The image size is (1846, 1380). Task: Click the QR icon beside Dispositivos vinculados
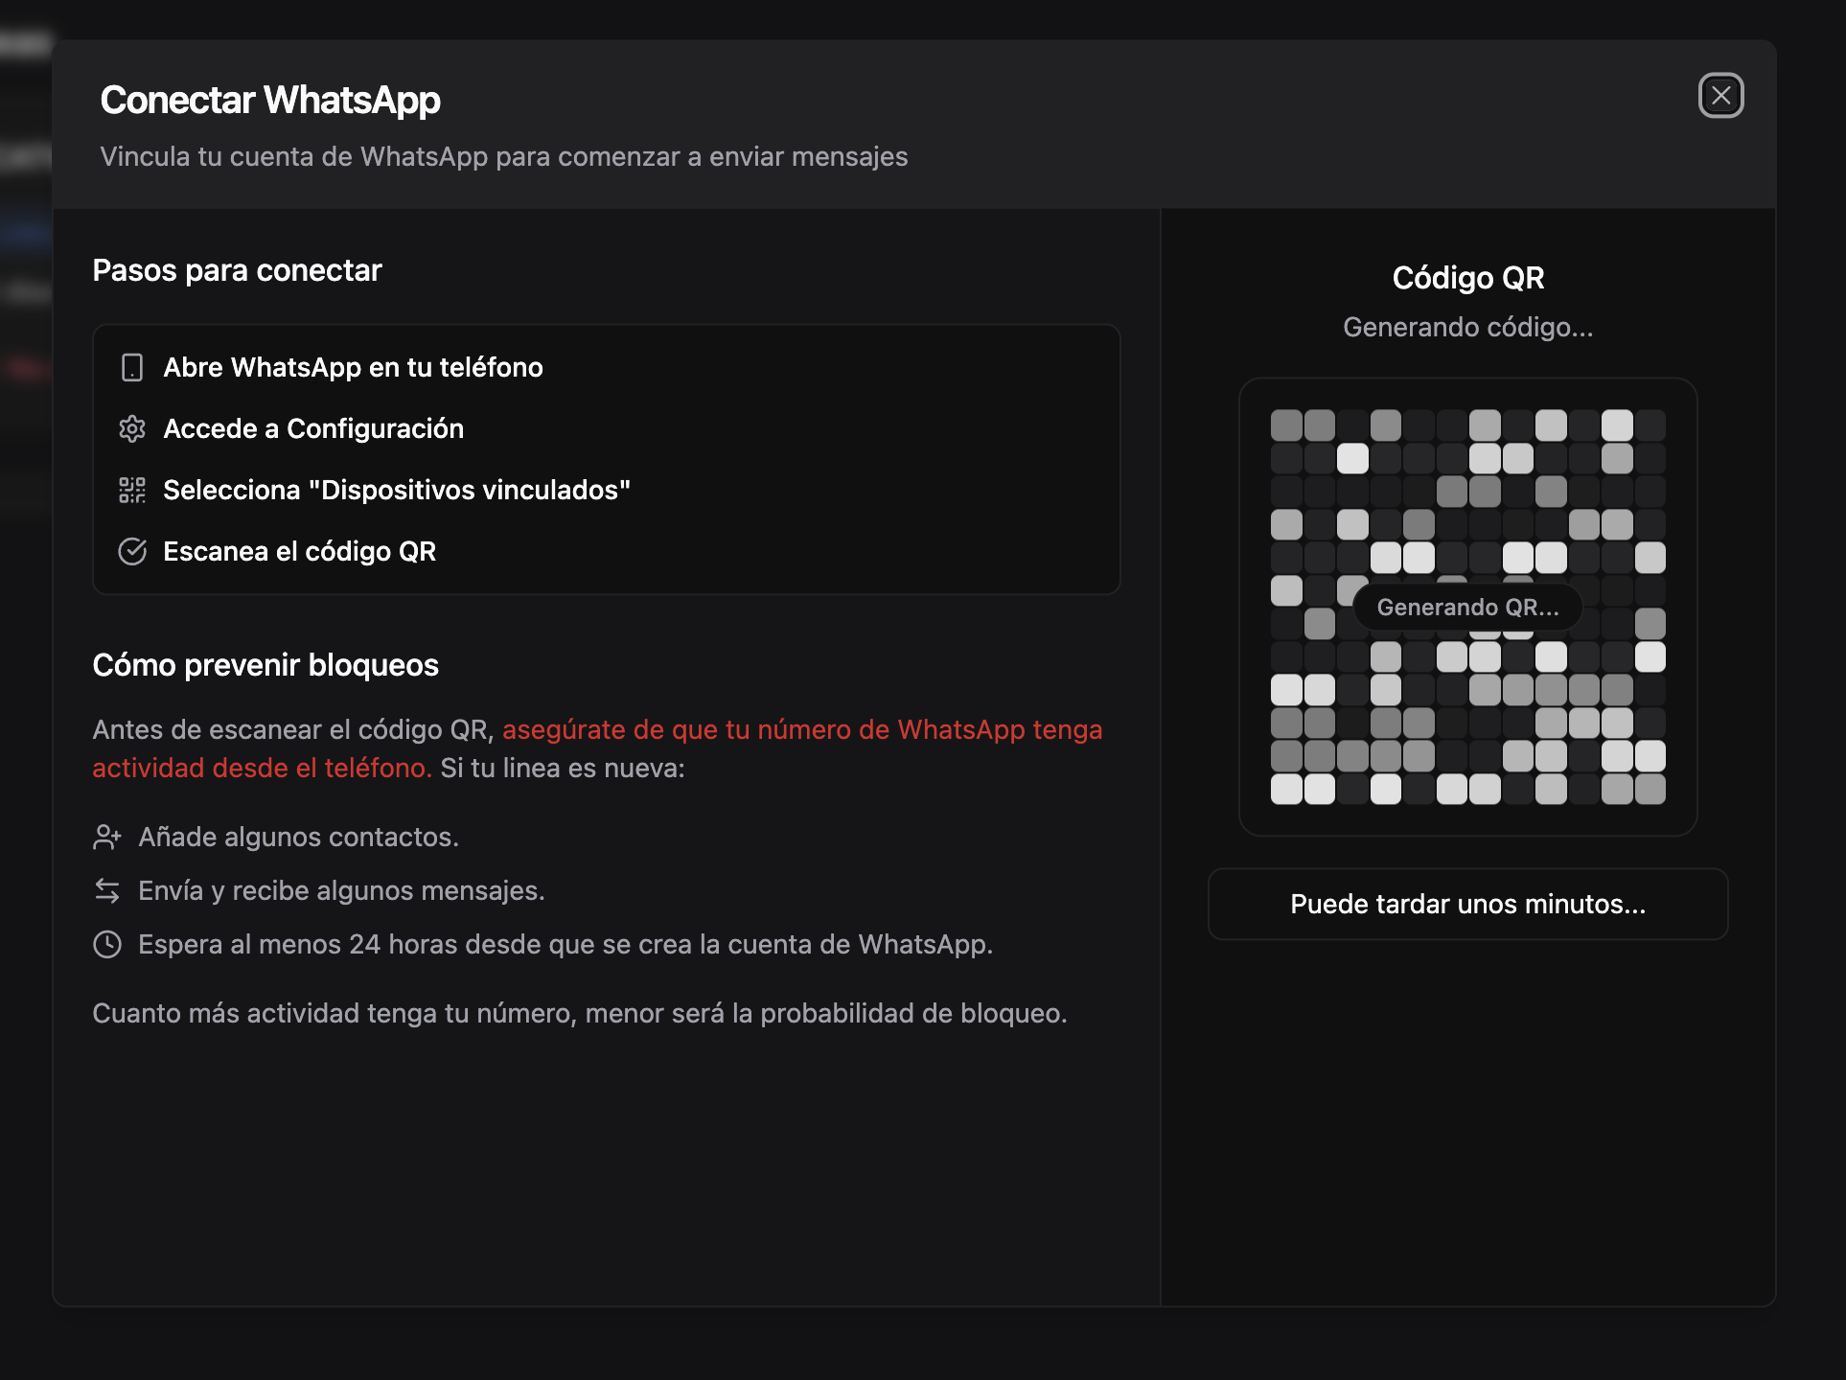[x=132, y=491]
